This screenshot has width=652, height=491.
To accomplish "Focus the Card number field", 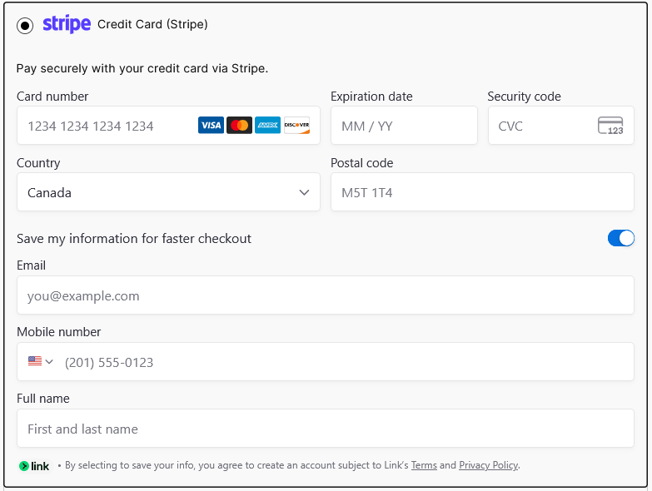I will 168,126.
